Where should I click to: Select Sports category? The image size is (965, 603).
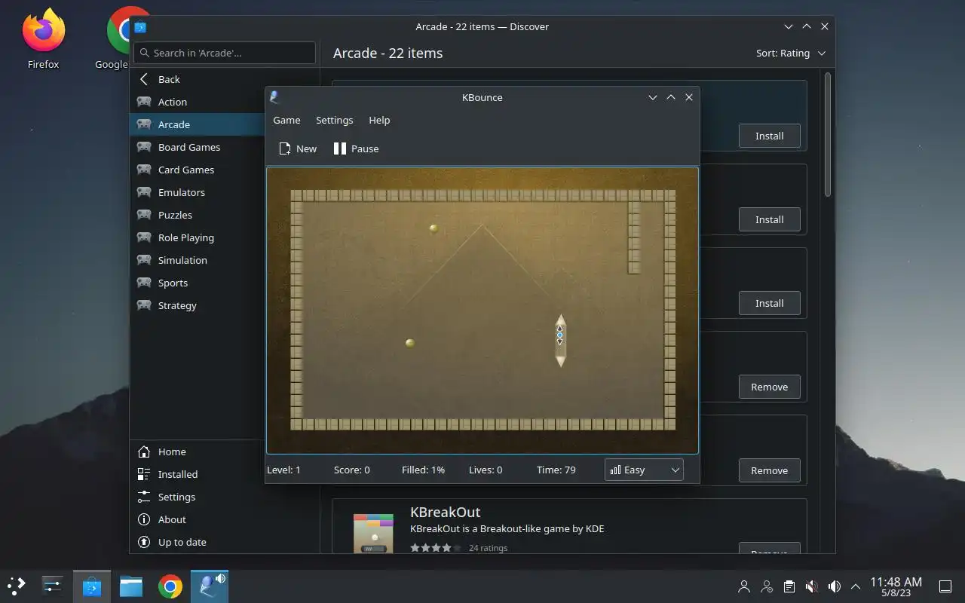coord(198,283)
